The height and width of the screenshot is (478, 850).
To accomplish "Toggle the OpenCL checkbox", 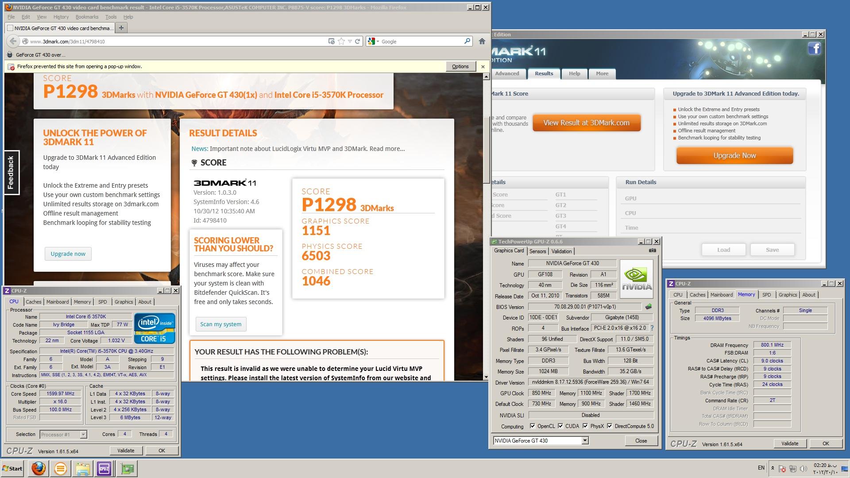I will (533, 426).
